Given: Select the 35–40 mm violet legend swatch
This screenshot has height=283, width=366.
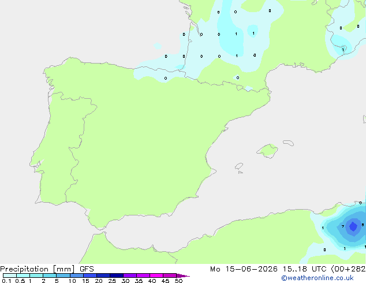Looking at the screenshot, I should click(x=143, y=275).
